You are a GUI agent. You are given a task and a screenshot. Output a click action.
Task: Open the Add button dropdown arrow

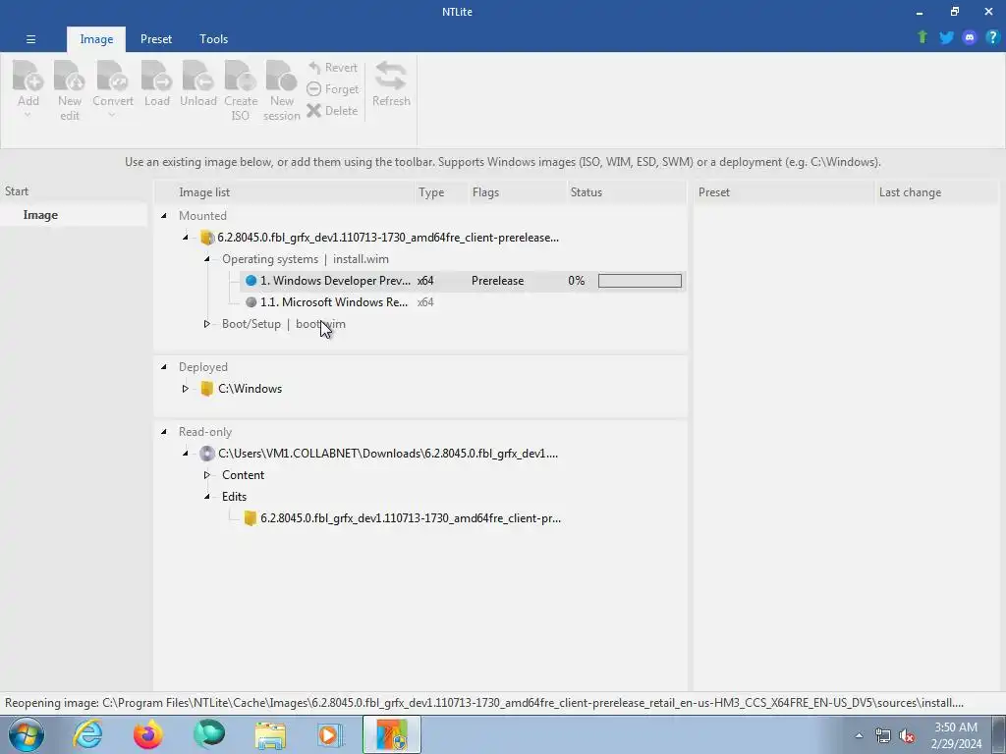(28, 116)
